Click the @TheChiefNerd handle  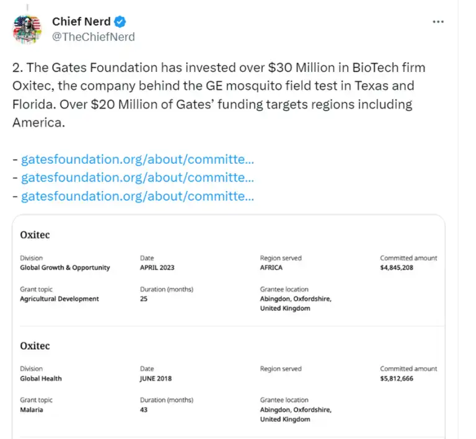(x=93, y=37)
